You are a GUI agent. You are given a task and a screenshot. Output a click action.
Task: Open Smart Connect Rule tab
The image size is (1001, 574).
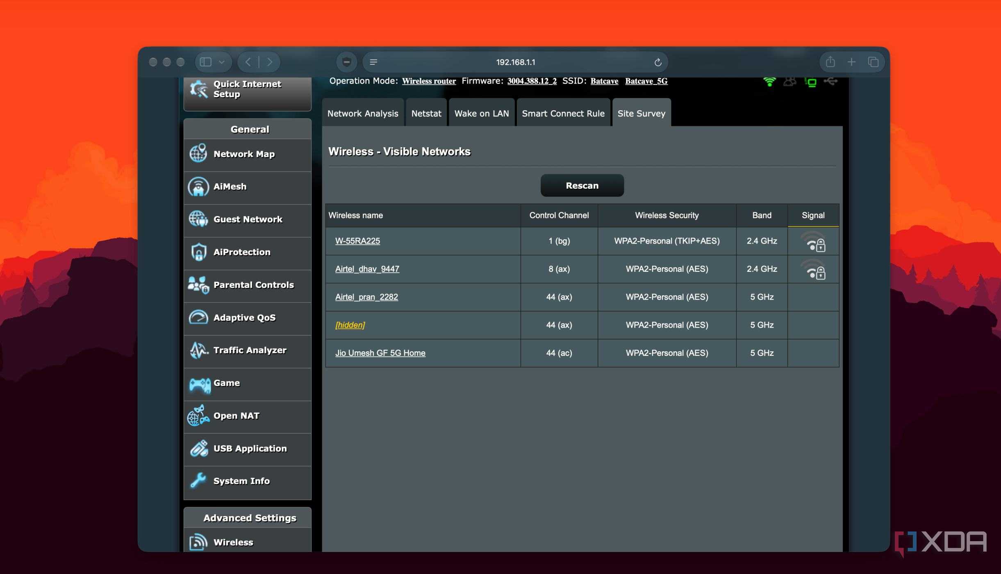pos(563,113)
